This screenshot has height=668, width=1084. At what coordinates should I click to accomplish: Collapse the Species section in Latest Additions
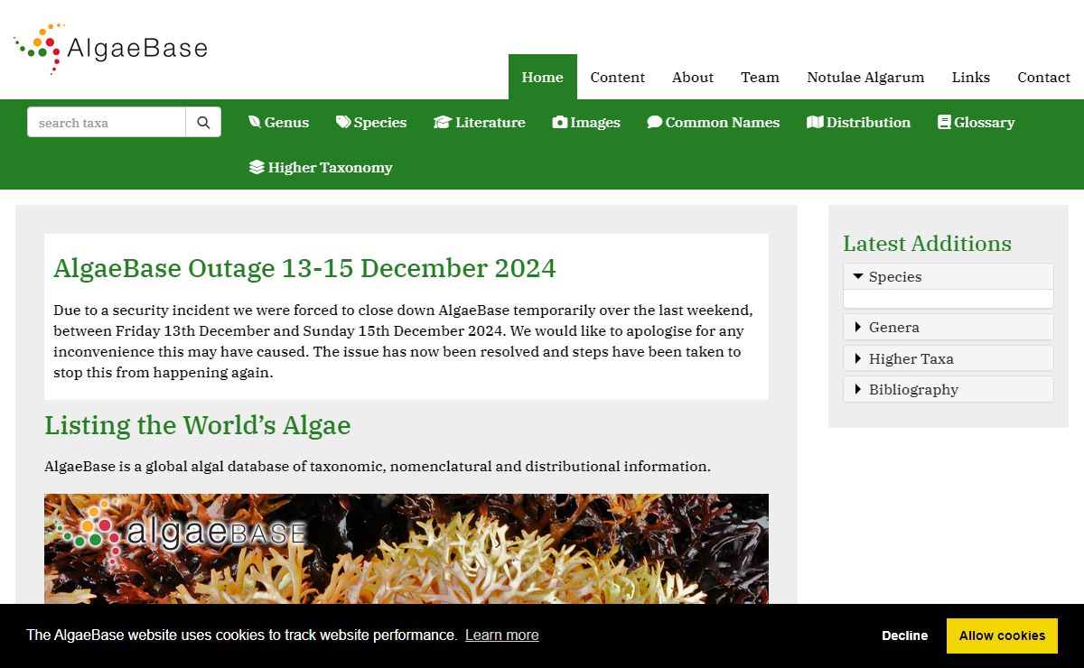coord(948,276)
